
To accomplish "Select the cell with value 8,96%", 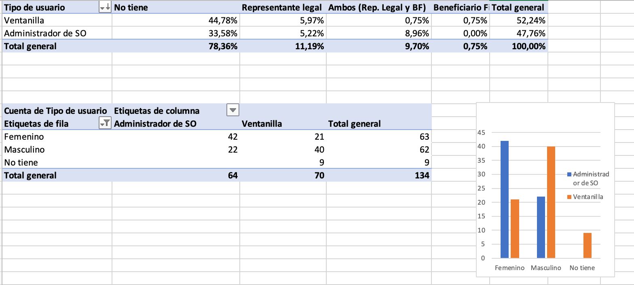I will (416, 33).
